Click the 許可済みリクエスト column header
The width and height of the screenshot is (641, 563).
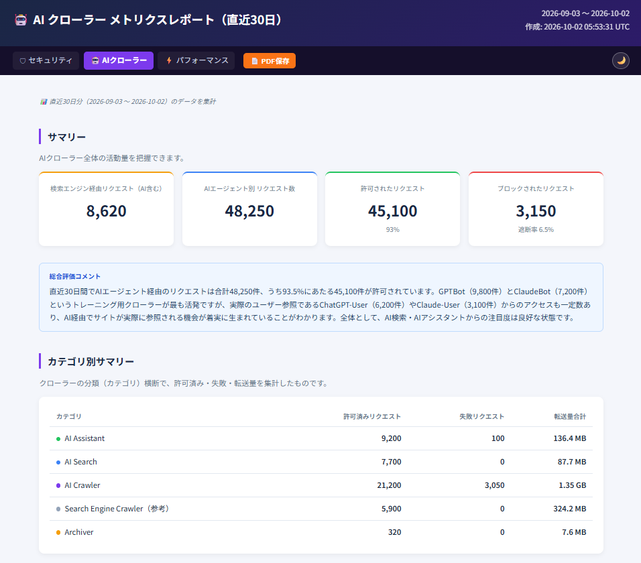[372, 416]
